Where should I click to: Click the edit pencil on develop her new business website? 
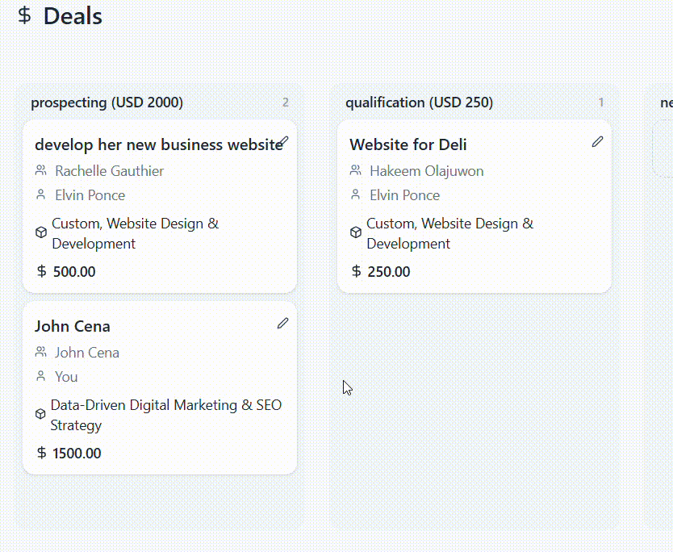click(x=284, y=140)
